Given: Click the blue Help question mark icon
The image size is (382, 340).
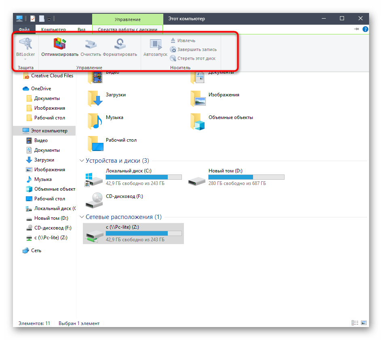Looking at the screenshot, I should tap(365, 29).
